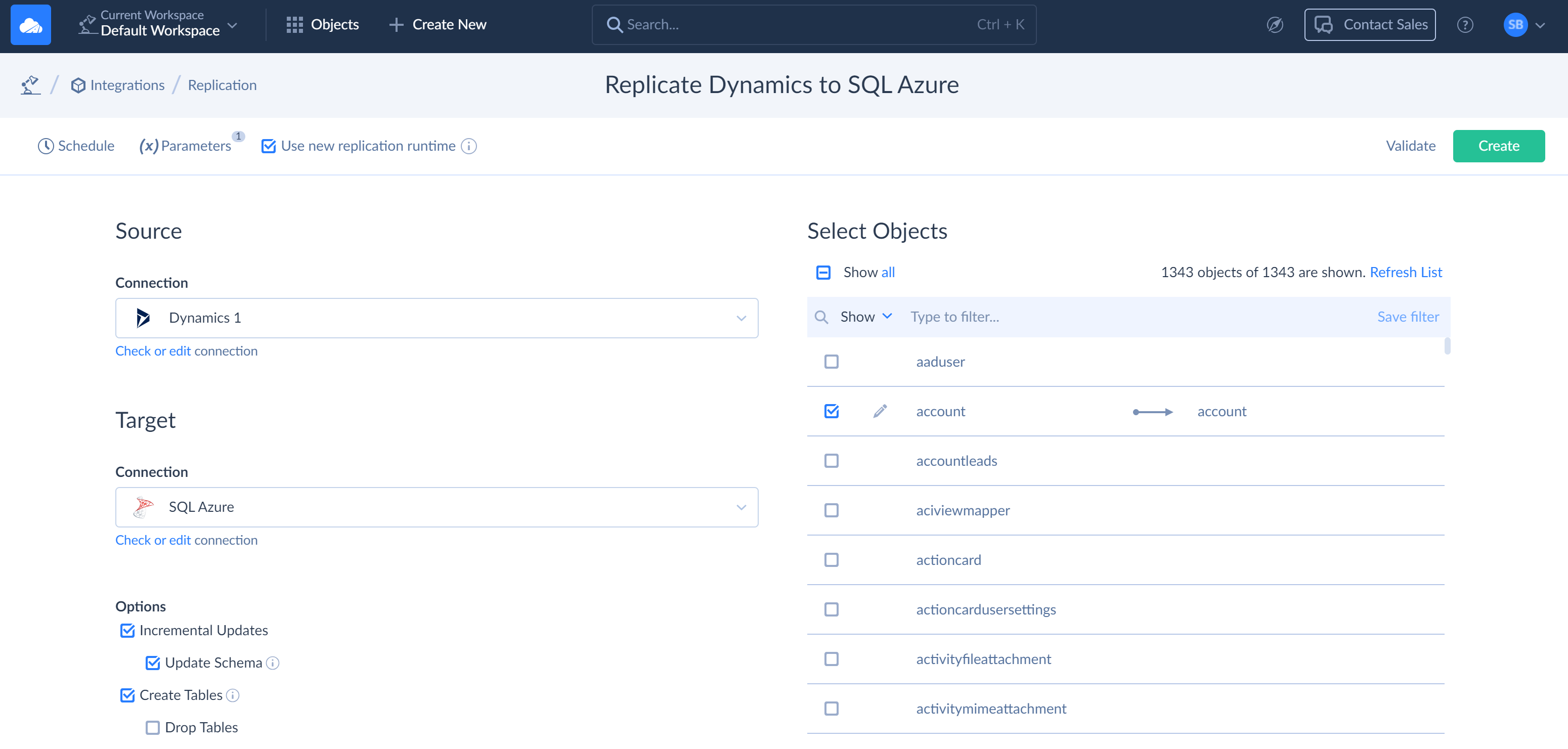Open the Show filter dropdown
Screen dimensions: 1568x749
click(x=866, y=317)
